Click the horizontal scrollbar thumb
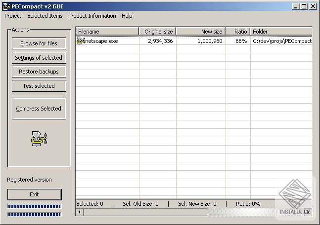Image resolution: width=320 pixels, height=225 pixels. (145, 212)
